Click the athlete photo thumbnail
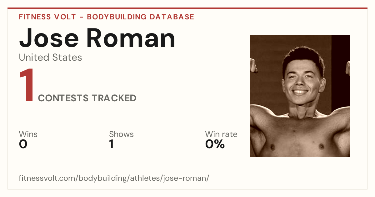The image size is (375, 197). [300, 96]
